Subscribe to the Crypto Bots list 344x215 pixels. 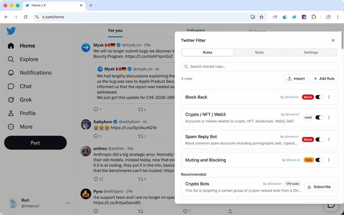pos(319,187)
